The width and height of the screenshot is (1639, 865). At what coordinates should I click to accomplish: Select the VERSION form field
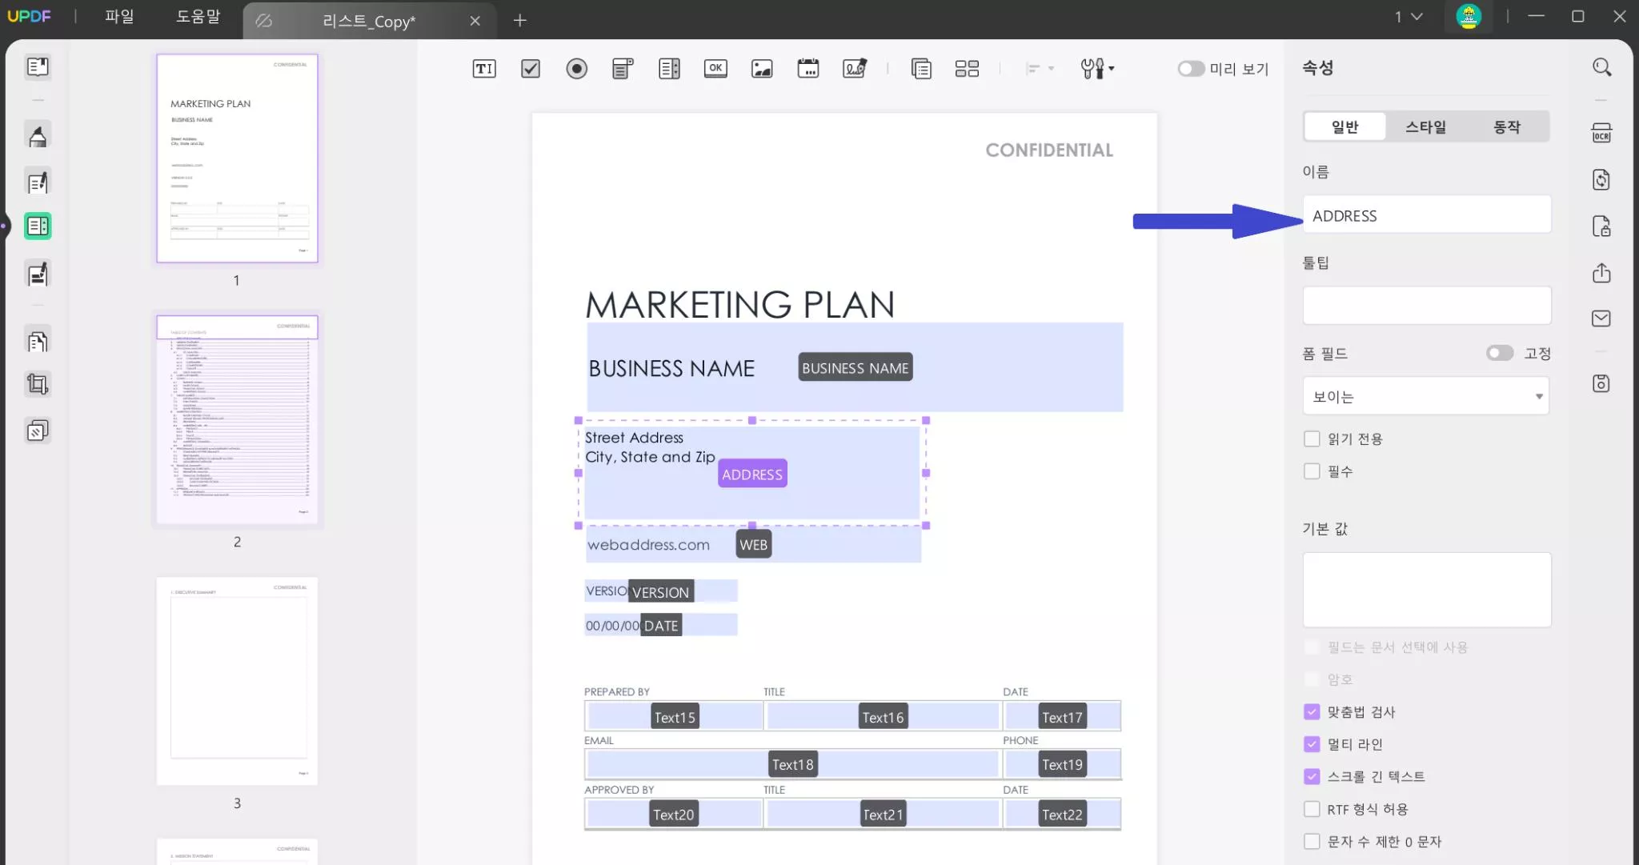[661, 591]
